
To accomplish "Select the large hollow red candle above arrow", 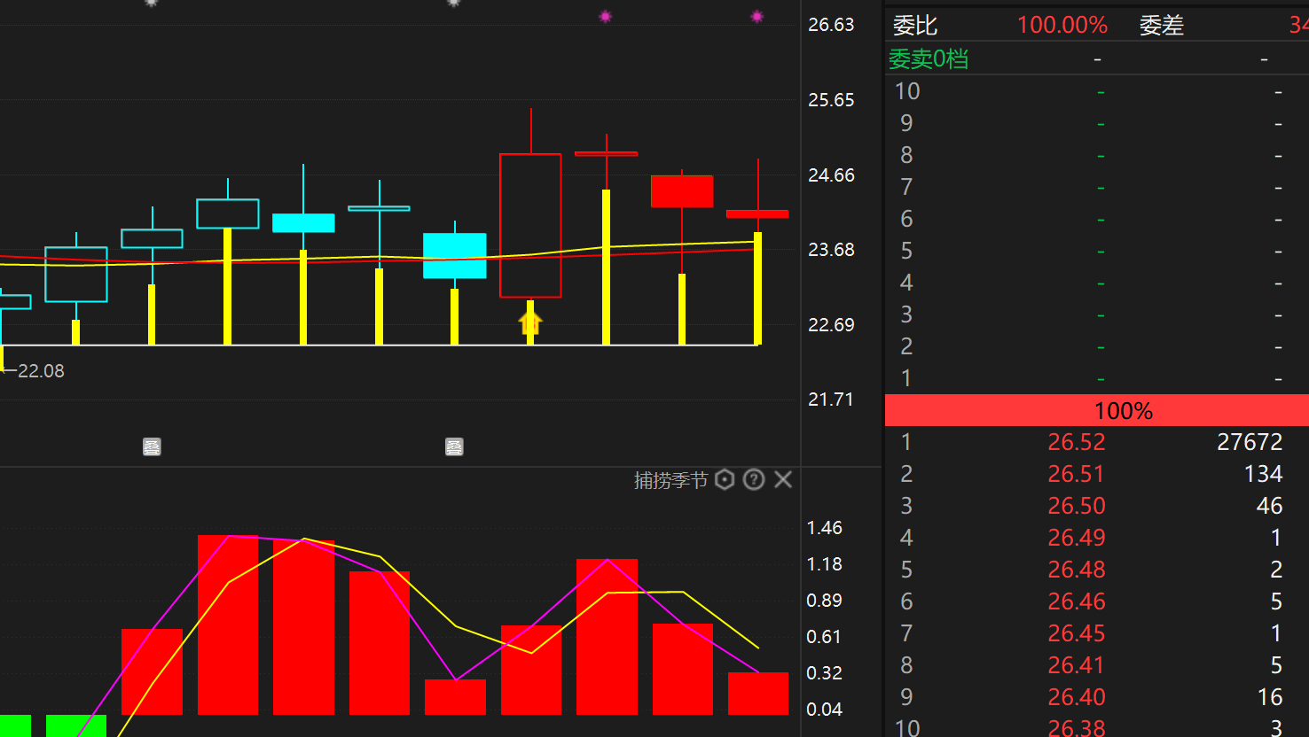I will (530, 226).
